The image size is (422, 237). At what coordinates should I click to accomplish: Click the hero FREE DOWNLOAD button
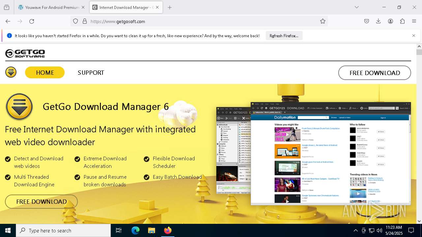(41, 201)
